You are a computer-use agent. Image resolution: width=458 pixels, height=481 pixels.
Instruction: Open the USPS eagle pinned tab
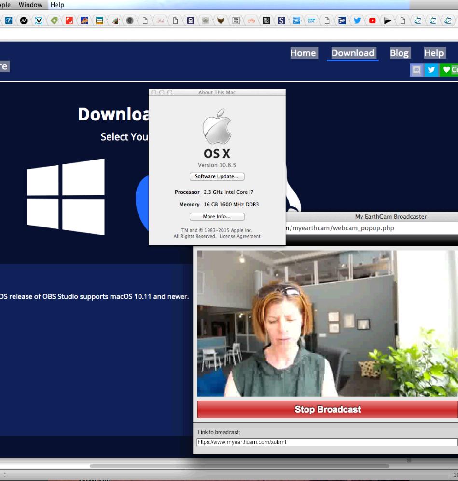point(342,21)
